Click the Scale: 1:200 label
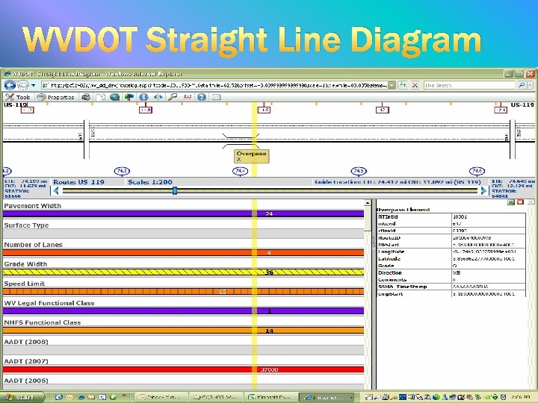This screenshot has height=403, width=538. (150, 182)
